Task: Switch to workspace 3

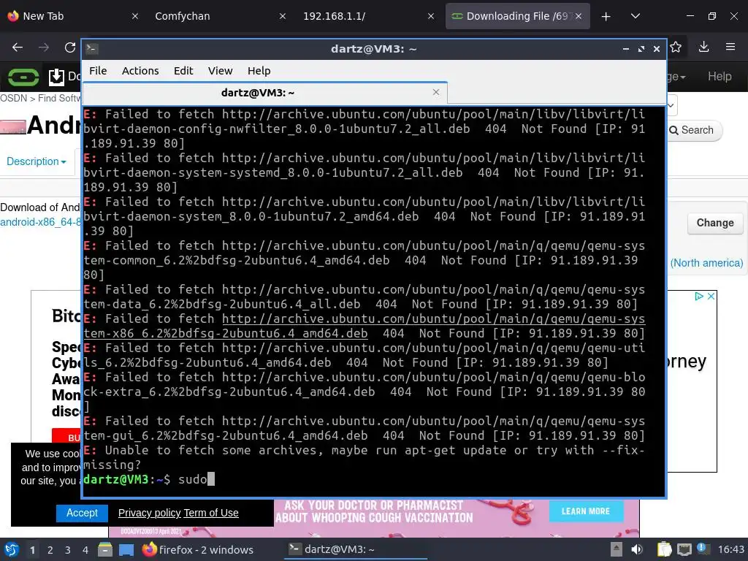Action: click(68, 550)
